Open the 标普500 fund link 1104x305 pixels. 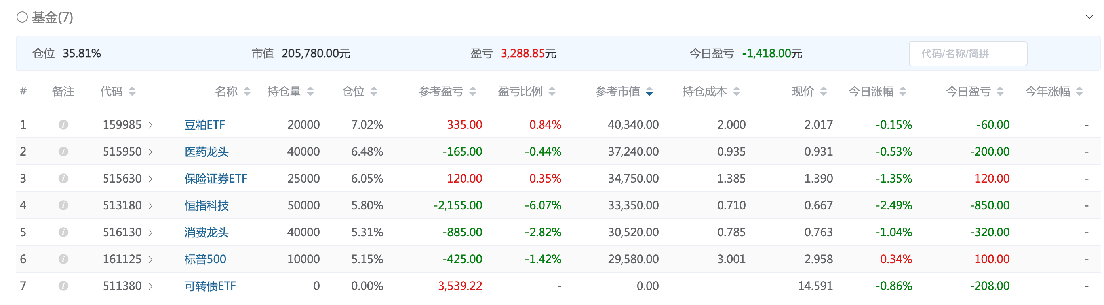[205, 259]
